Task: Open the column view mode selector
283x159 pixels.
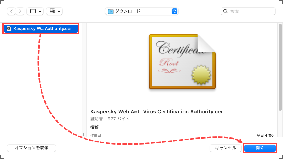Action: [35, 11]
